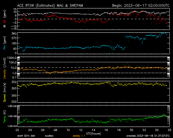Click the '10' hour label on time axis

coord(68,130)
